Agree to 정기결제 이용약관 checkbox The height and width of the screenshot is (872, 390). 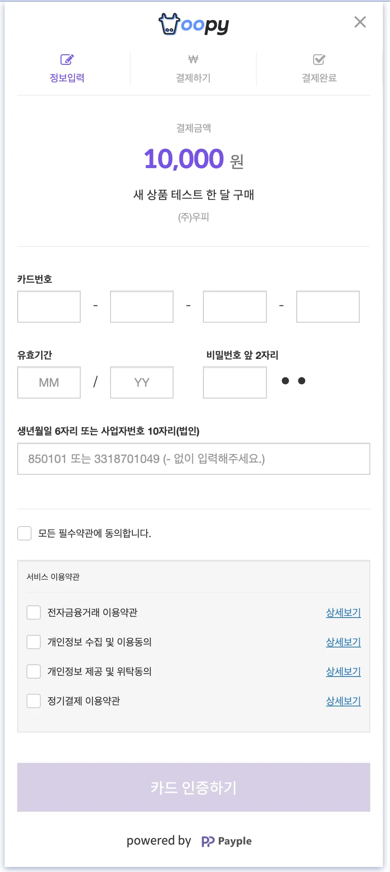pyautogui.click(x=34, y=701)
